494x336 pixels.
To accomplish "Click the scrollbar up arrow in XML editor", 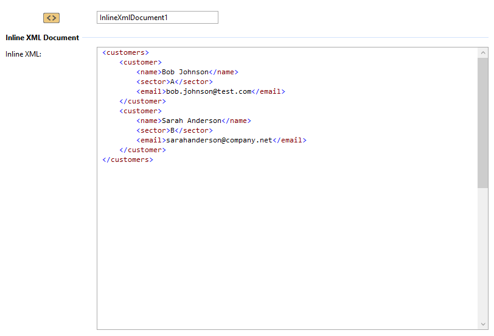I will [482, 53].
